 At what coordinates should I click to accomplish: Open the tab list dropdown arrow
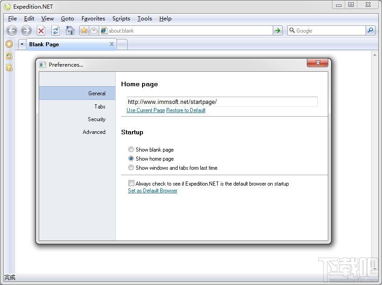tap(22, 44)
